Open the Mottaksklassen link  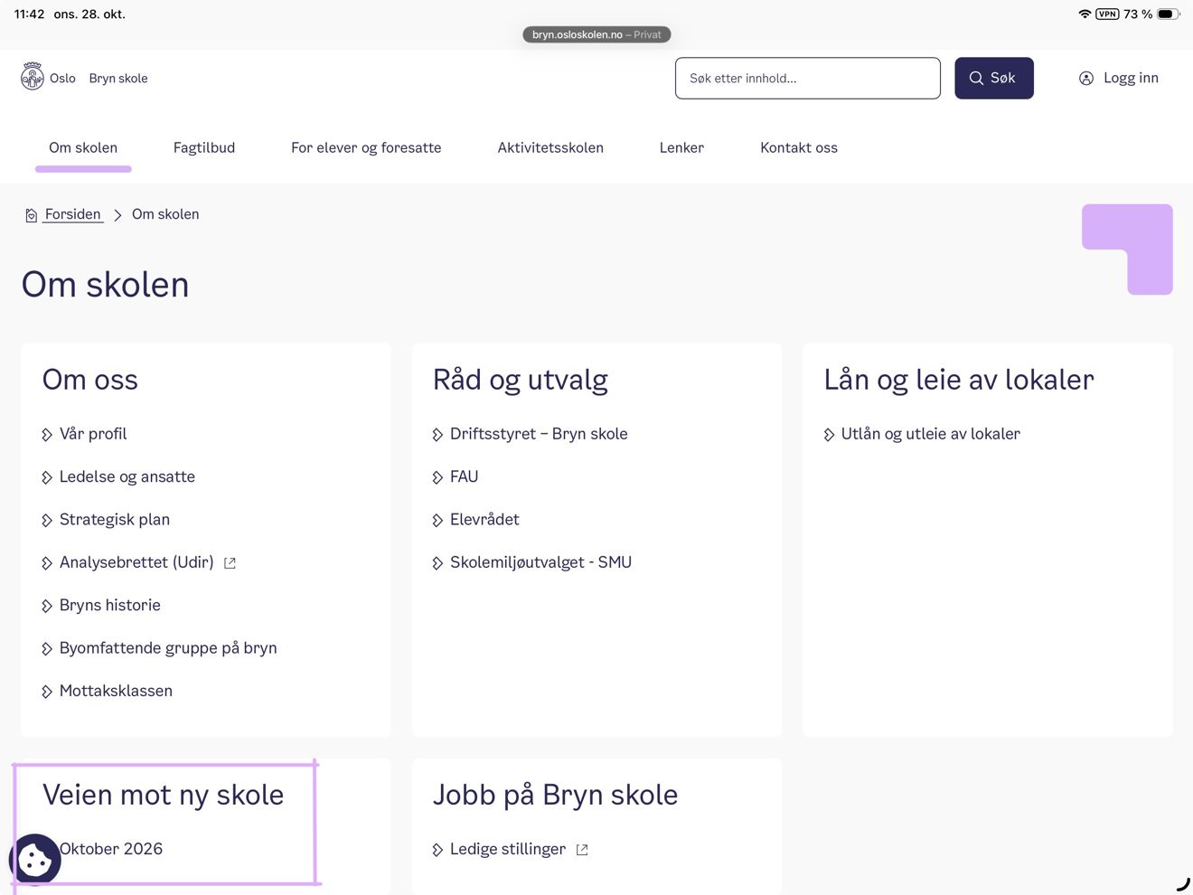coord(116,691)
